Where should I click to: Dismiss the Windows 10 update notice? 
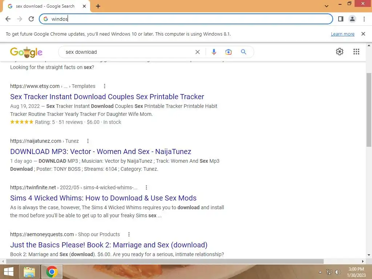[x=363, y=34]
